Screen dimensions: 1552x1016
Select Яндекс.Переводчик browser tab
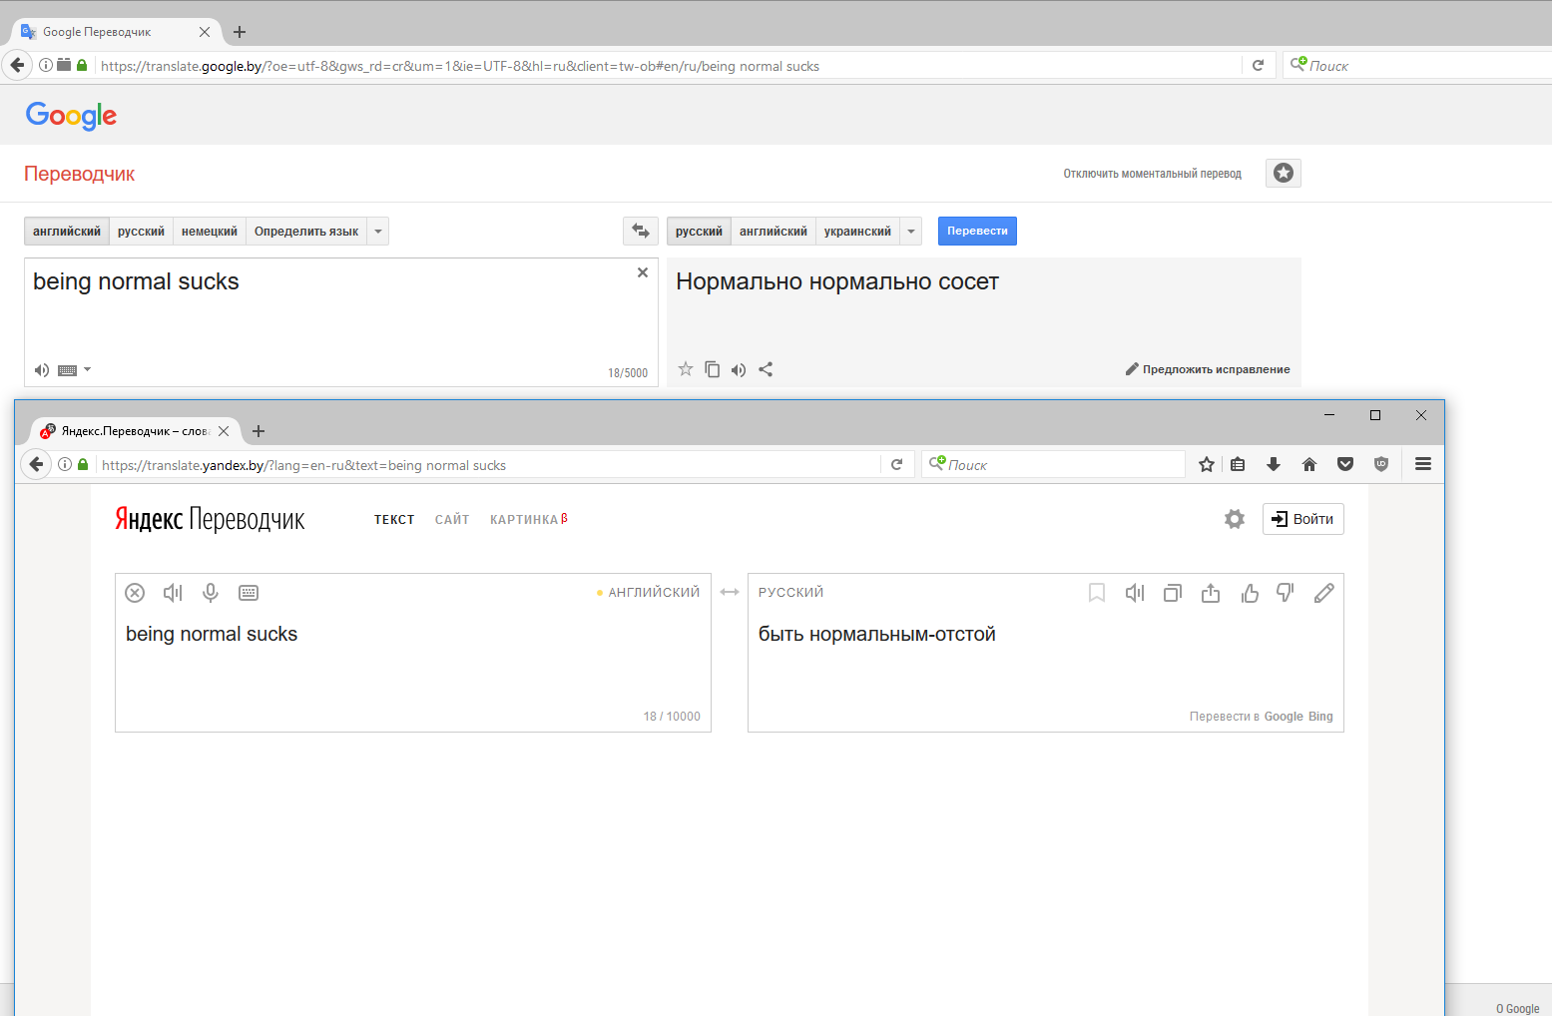point(136,431)
